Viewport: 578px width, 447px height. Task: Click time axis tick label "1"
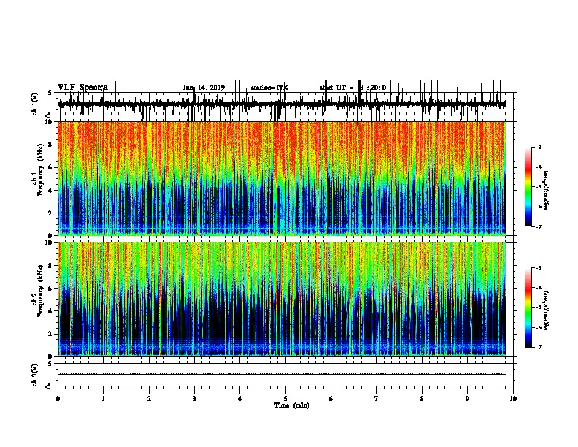coord(103,399)
